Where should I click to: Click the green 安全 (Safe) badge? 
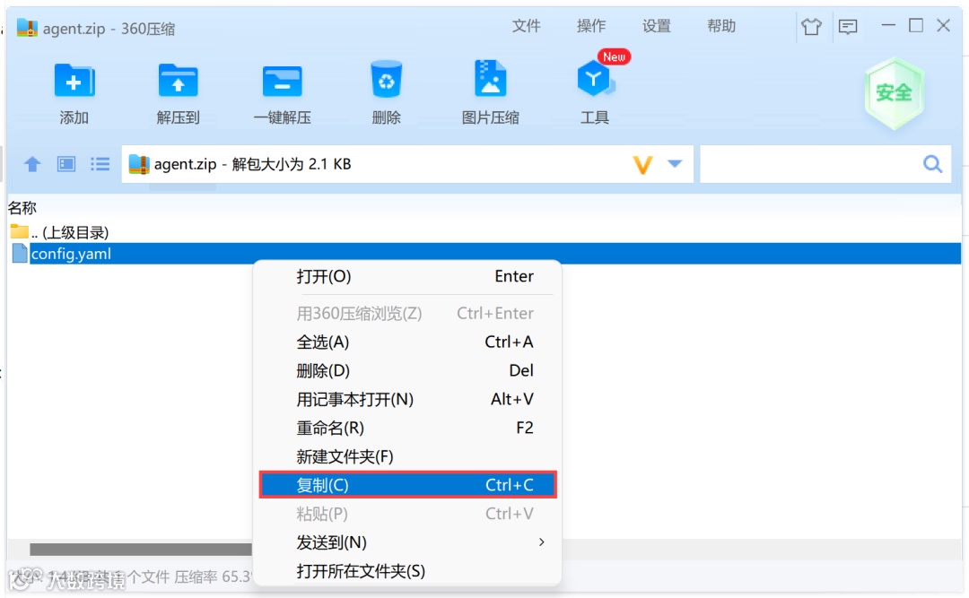[894, 92]
